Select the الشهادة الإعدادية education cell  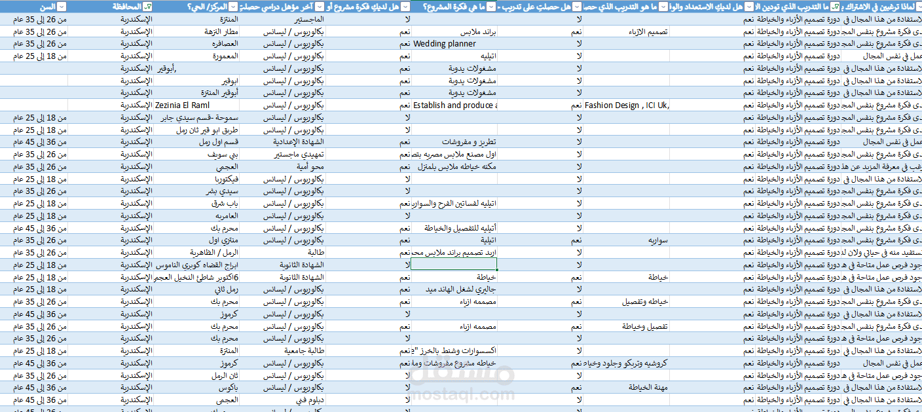(282, 142)
